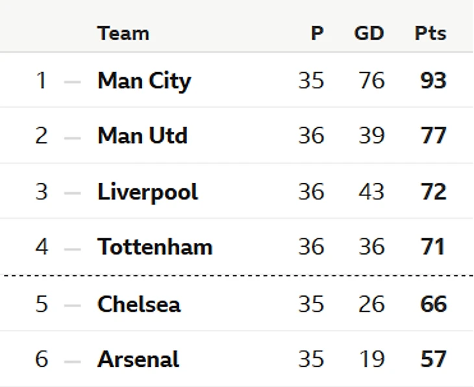Open the Tottenham team link

pyautogui.click(x=155, y=247)
